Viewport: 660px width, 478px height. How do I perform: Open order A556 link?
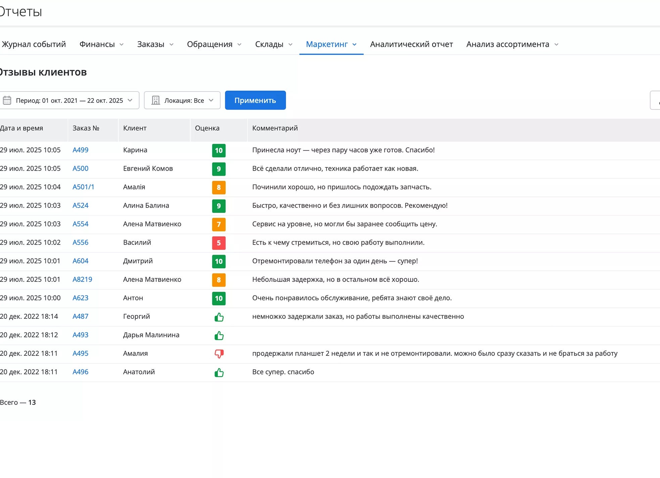pyautogui.click(x=80, y=242)
